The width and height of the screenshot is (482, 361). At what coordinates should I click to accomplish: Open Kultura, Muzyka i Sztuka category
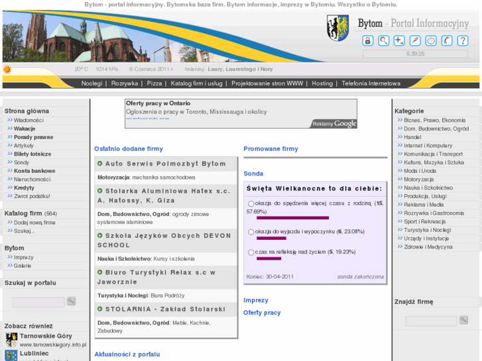coord(434,162)
